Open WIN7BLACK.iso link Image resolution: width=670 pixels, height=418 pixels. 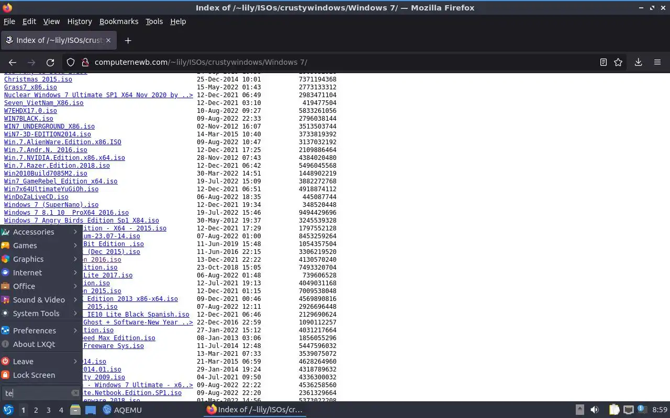point(29,119)
